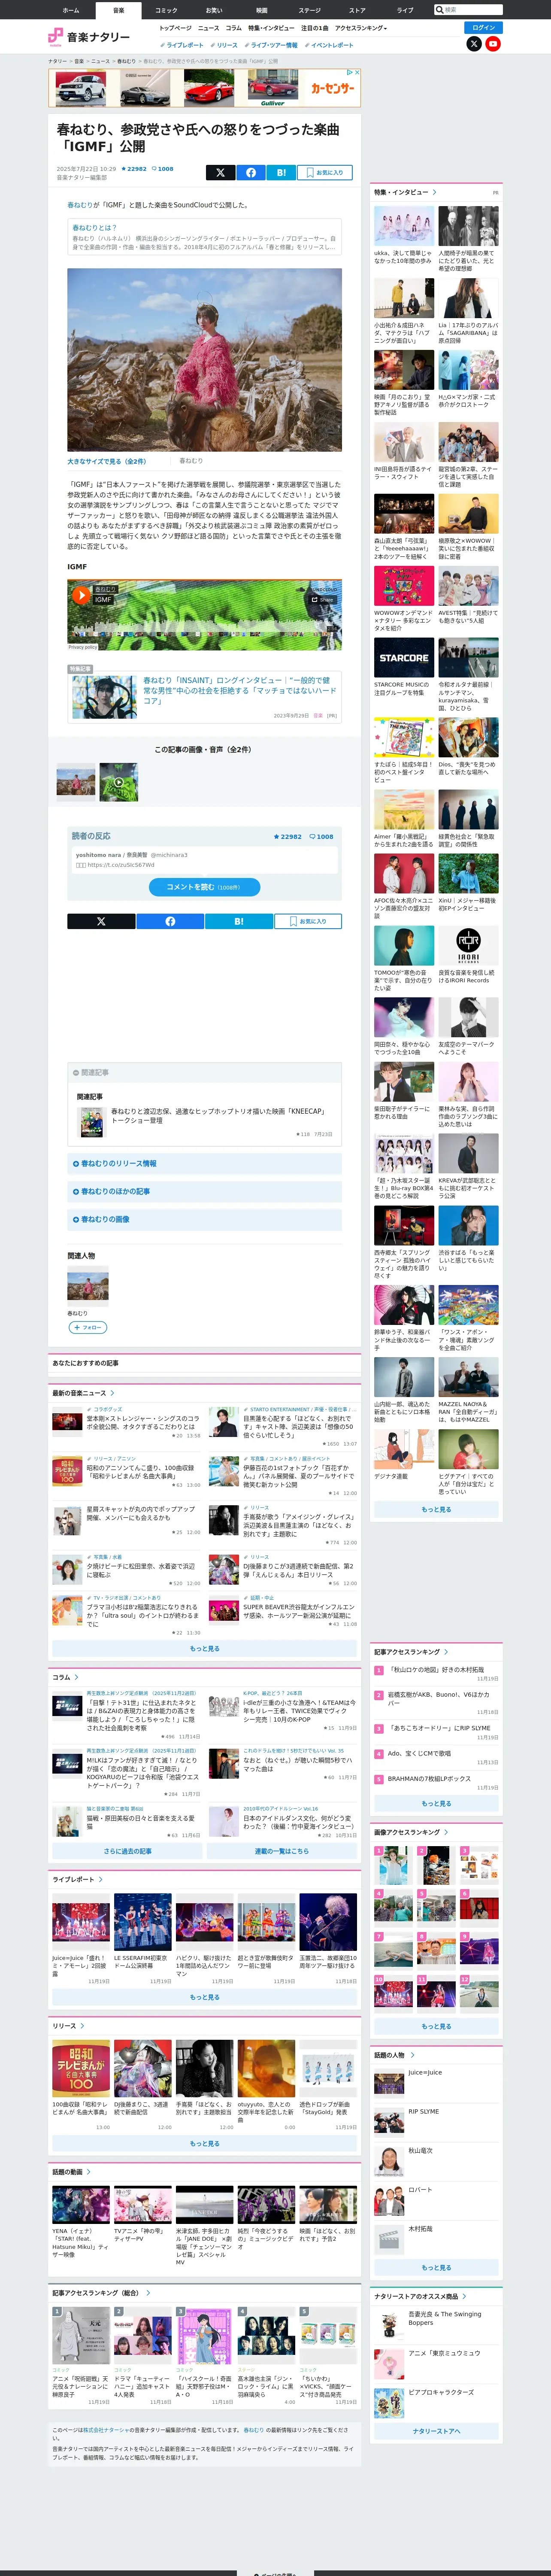This screenshot has width=551, height=2576.
Task: Click the comment count 1008 under the headline
Action: pos(162,169)
